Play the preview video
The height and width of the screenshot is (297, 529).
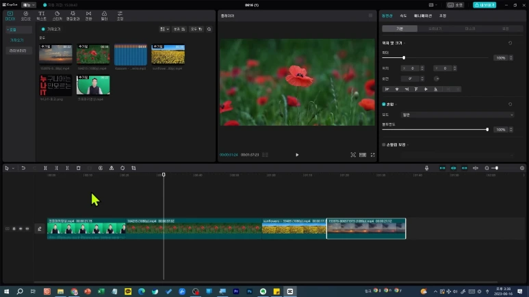[x=297, y=155]
